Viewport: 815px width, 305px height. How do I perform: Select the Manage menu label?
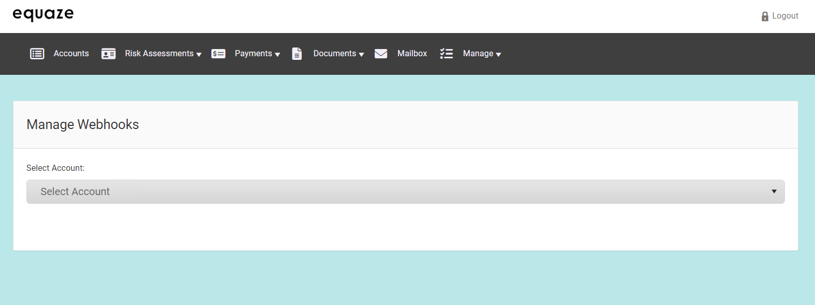click(x=478, y=54)
